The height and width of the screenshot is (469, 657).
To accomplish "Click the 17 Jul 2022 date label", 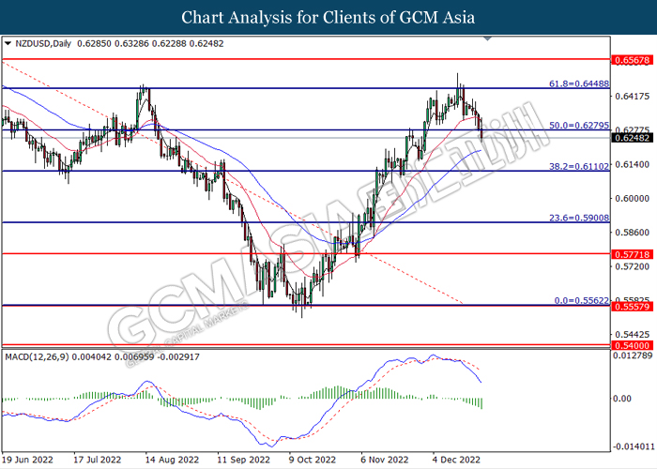I will tap(98, 460).
